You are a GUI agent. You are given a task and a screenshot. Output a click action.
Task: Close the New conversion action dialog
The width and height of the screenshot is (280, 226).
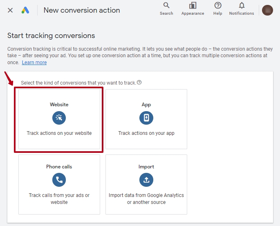click(10, 10)
